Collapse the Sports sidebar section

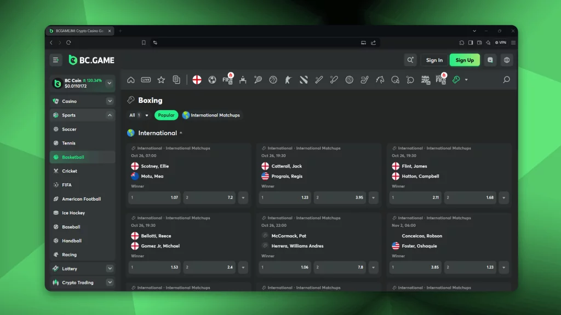pos(110,115)
